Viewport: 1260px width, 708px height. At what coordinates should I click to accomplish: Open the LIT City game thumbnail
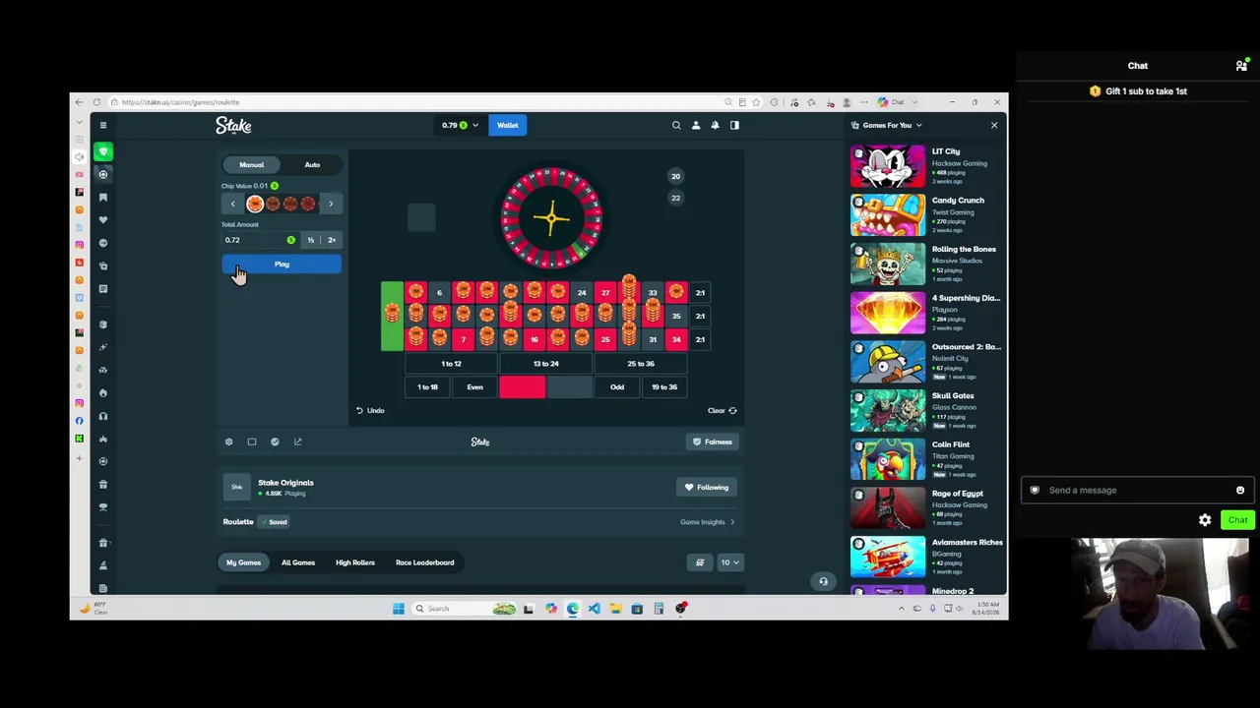888,166
